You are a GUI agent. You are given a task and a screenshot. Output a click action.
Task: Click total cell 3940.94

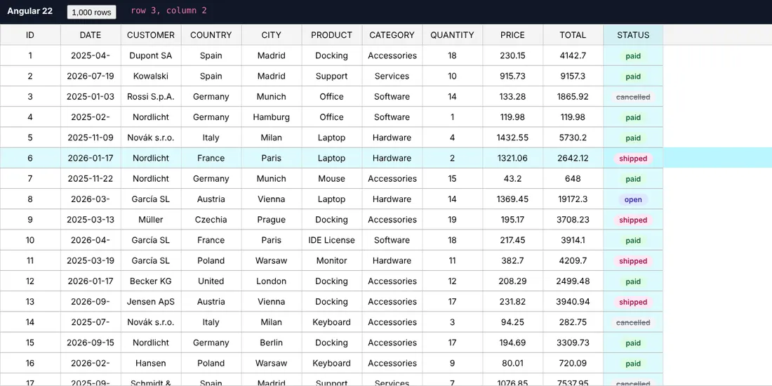click(573, 302)
